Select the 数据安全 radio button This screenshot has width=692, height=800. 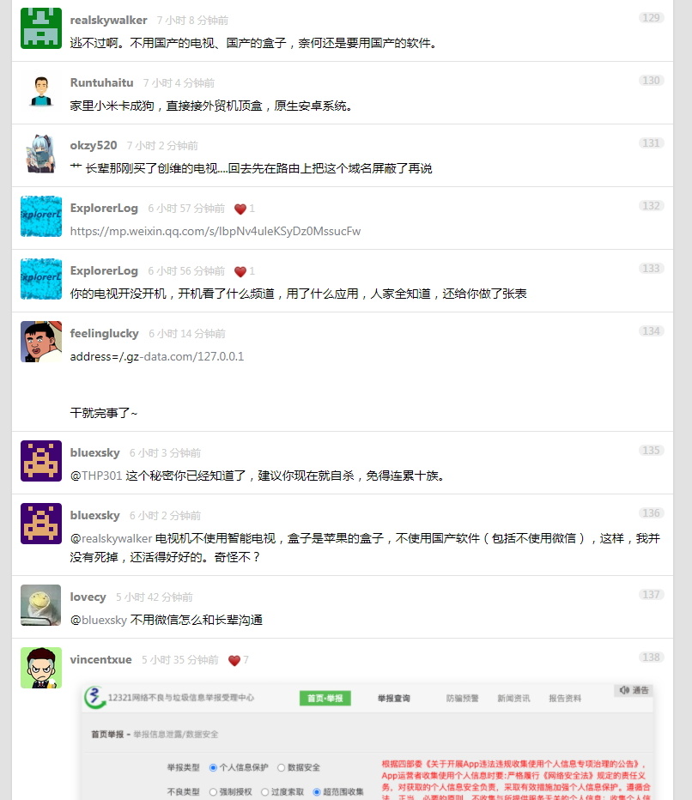point(282,767)
